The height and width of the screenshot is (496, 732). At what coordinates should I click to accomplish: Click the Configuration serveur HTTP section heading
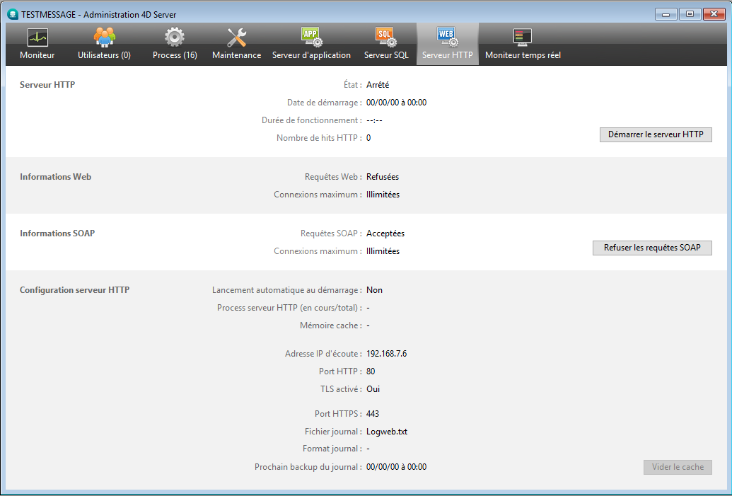(74, 290)
